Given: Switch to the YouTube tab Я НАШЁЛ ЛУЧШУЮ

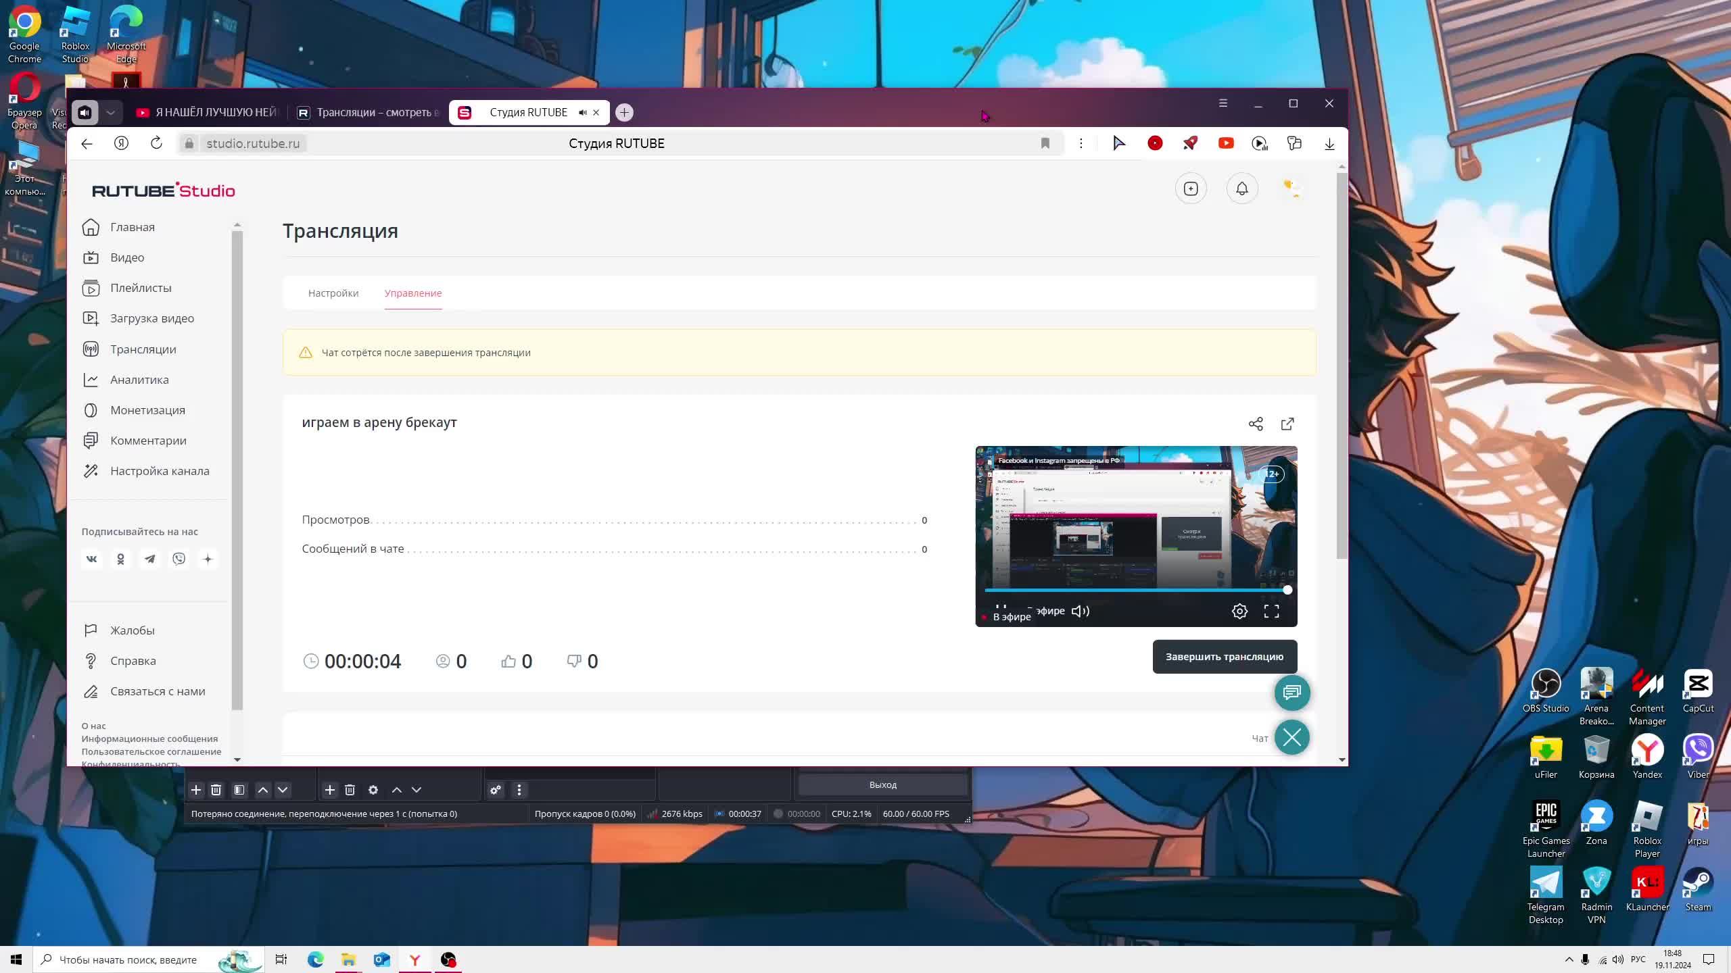Looking at the screenshot, I should click(x=208, y=112).
